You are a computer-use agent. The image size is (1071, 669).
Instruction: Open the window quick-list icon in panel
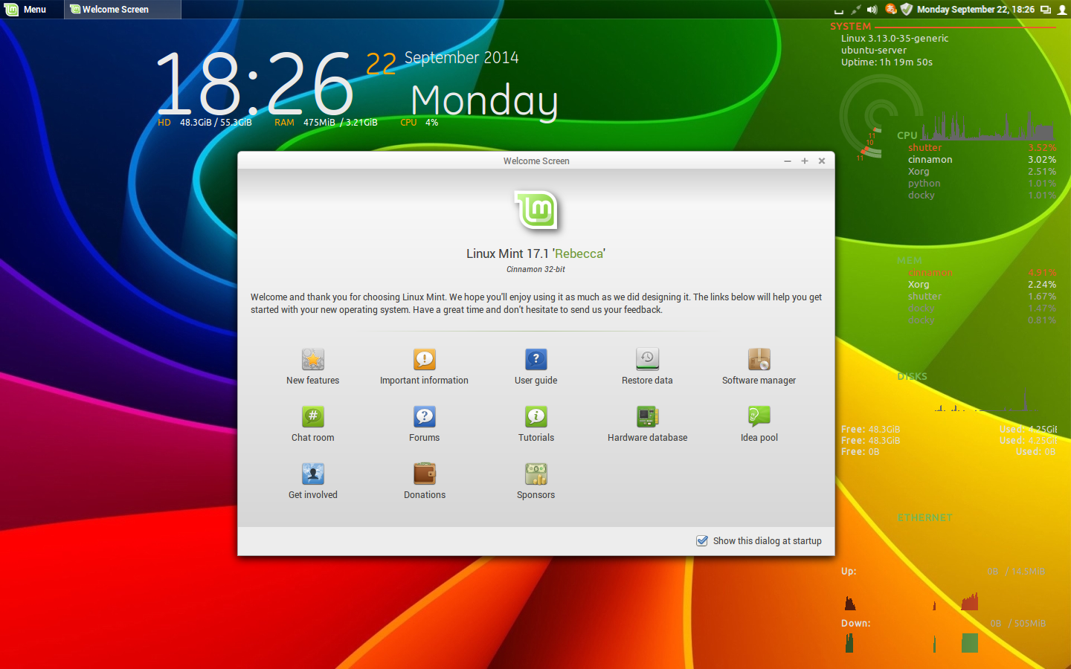1046,10
